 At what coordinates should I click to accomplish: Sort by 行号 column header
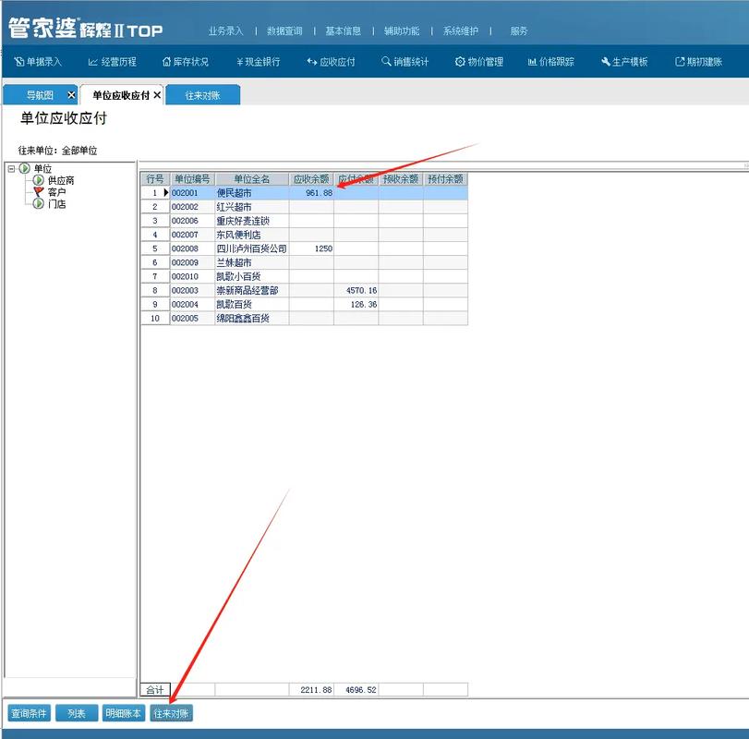(155, 179)
